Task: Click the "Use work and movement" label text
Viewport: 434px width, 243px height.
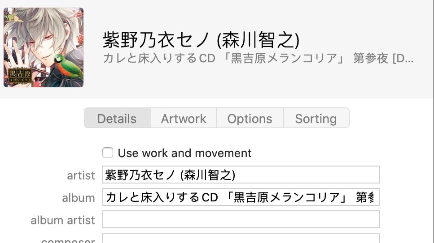Action: pyautogui.click(x=184, y=153)
